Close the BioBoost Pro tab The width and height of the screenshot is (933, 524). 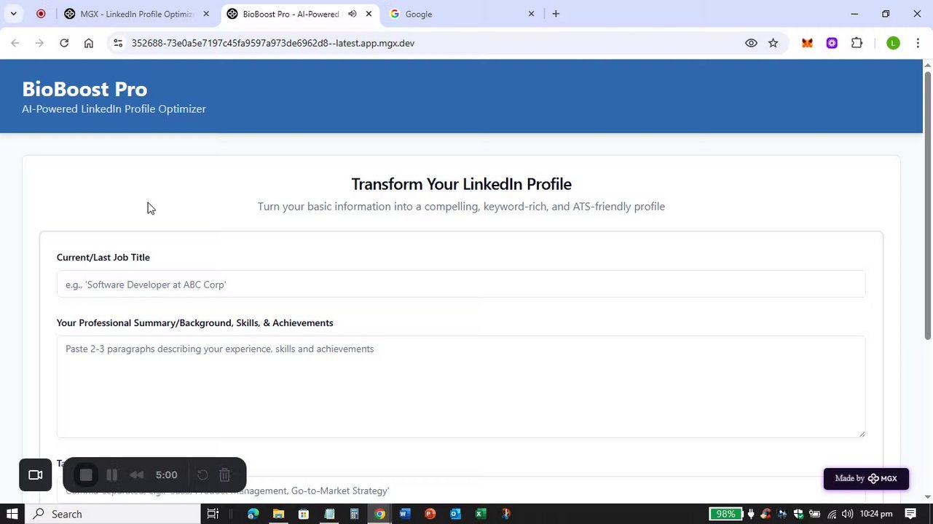tap(369, 14)
